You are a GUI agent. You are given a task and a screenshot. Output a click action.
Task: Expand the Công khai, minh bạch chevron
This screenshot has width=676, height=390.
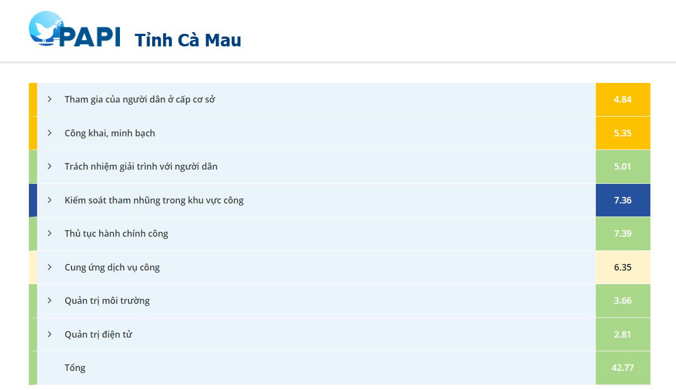[50, 133]
